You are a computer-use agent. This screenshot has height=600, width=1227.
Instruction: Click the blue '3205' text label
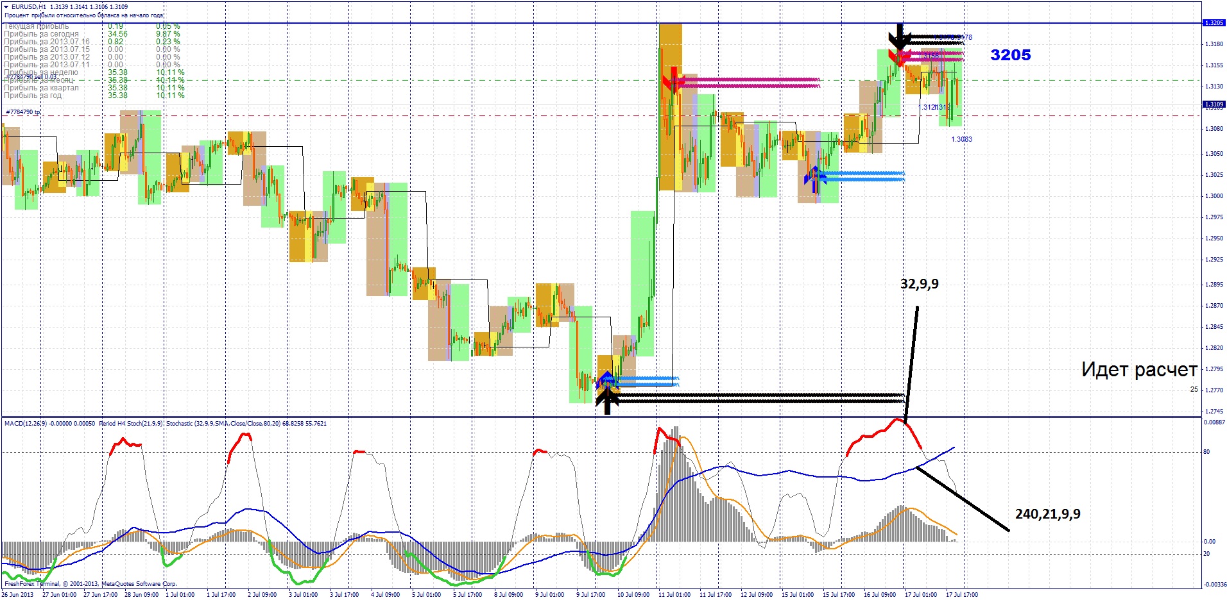click(x=1010, y=55)
